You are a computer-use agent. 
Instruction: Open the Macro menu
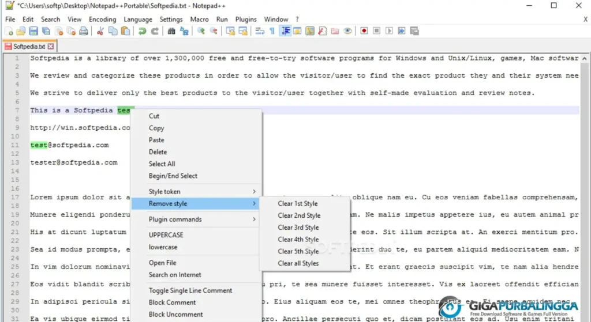(x=199, y=19)
